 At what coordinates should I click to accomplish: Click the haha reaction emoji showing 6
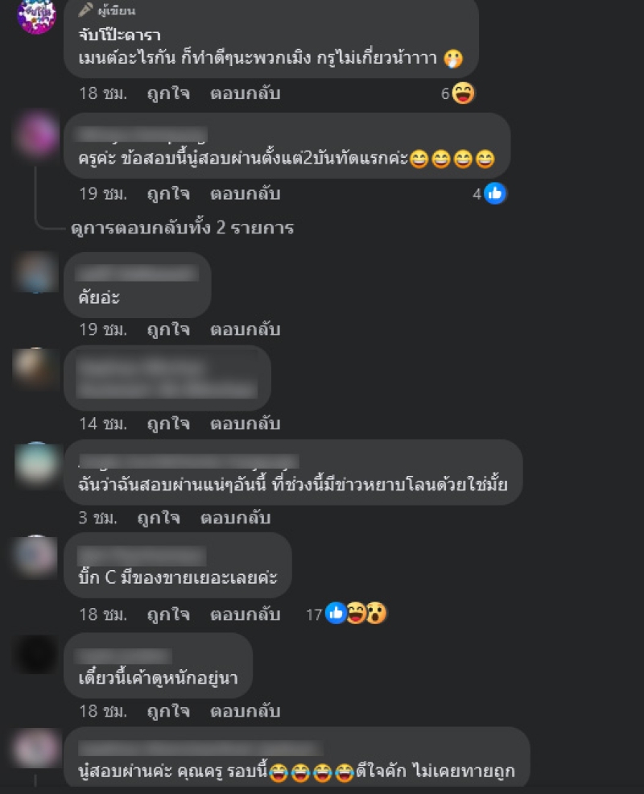[463, 93]
